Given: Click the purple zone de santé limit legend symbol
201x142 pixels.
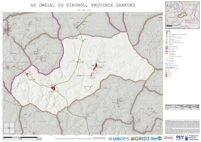Looking at the screenshot, I should point(167,48).
